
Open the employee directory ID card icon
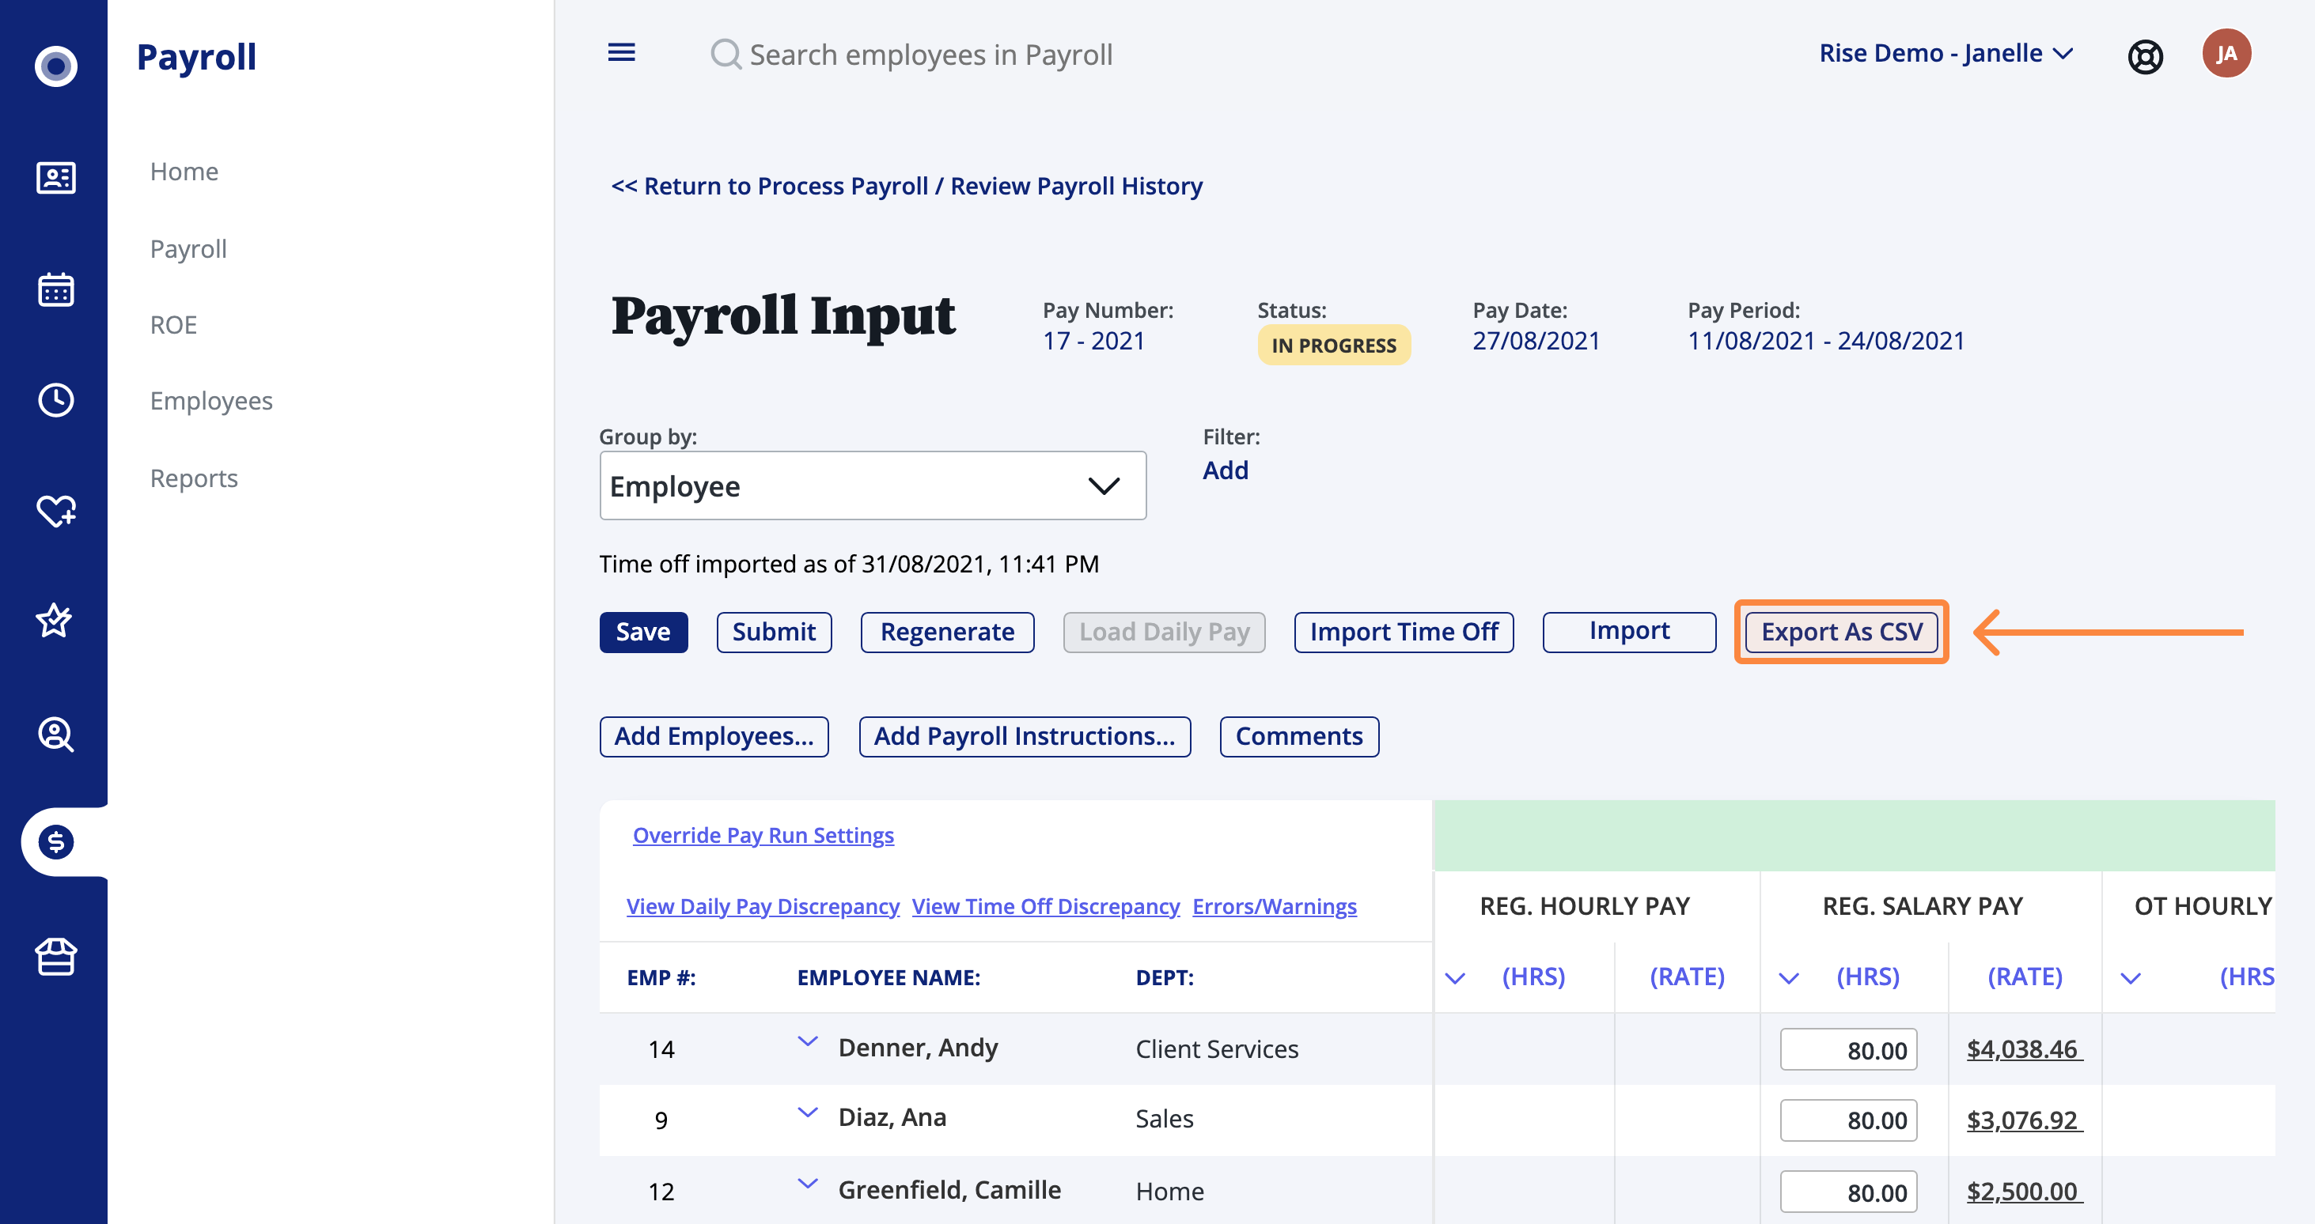(x=55, y=177)
